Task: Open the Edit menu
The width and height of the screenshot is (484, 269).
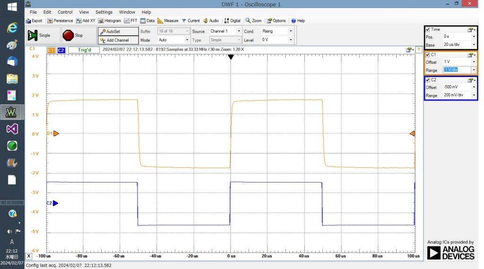Action: click(47, 12)
